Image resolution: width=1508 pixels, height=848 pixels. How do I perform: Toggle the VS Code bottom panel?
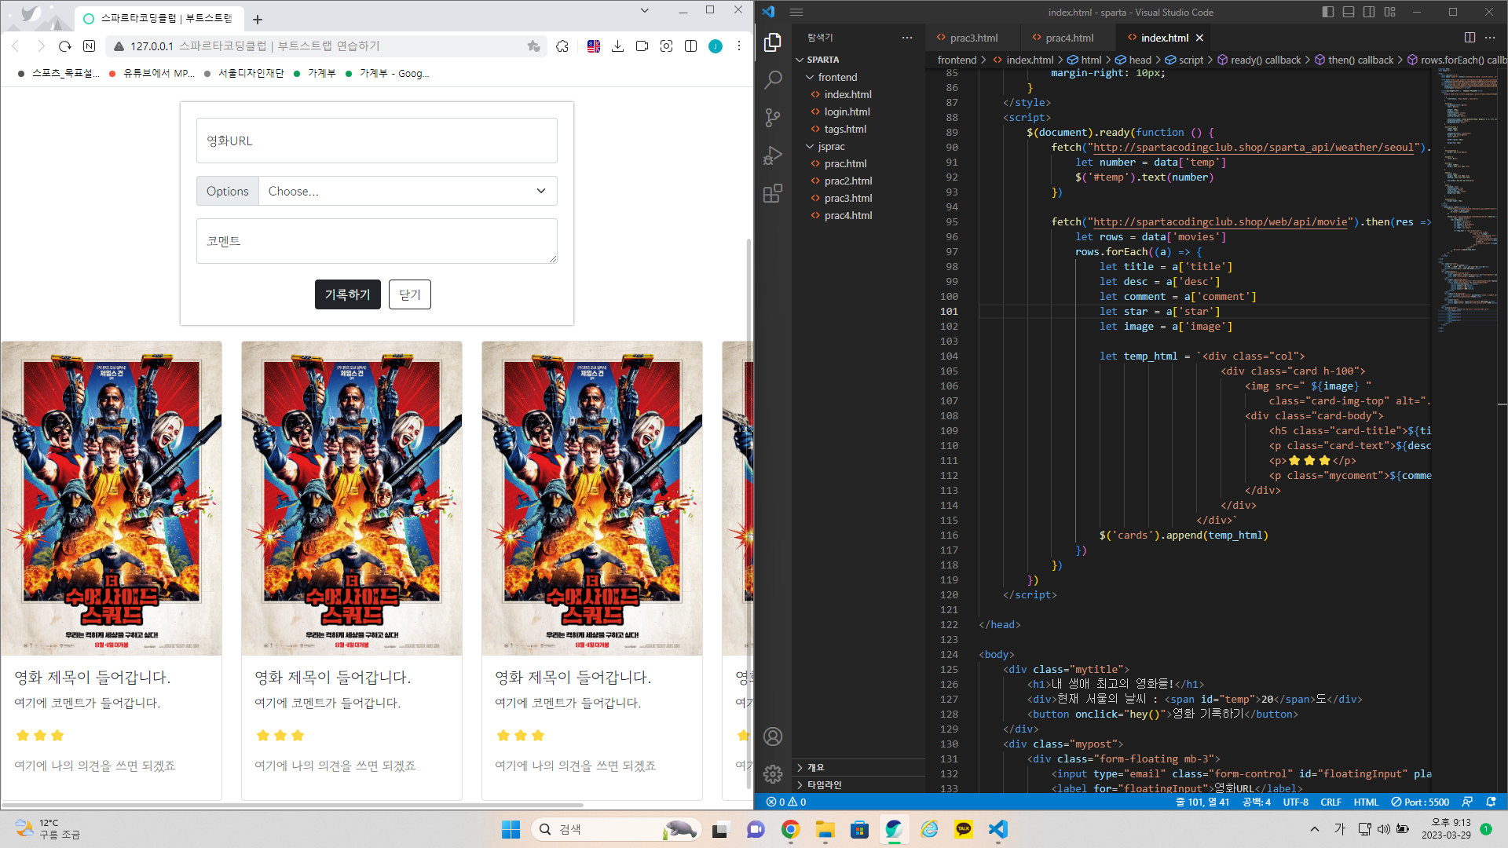click(x=1349, y=12)
